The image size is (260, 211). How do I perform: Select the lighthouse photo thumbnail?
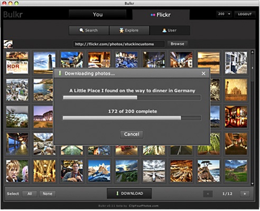44,63
